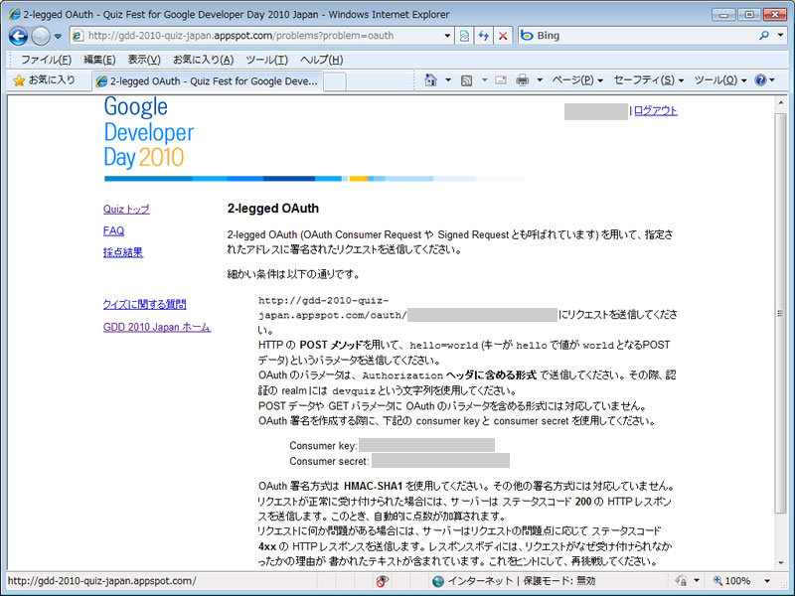Click the Read mail icon
Image resolution: width=795 pixels, height=596 pixels.
[x=500, y=79]
